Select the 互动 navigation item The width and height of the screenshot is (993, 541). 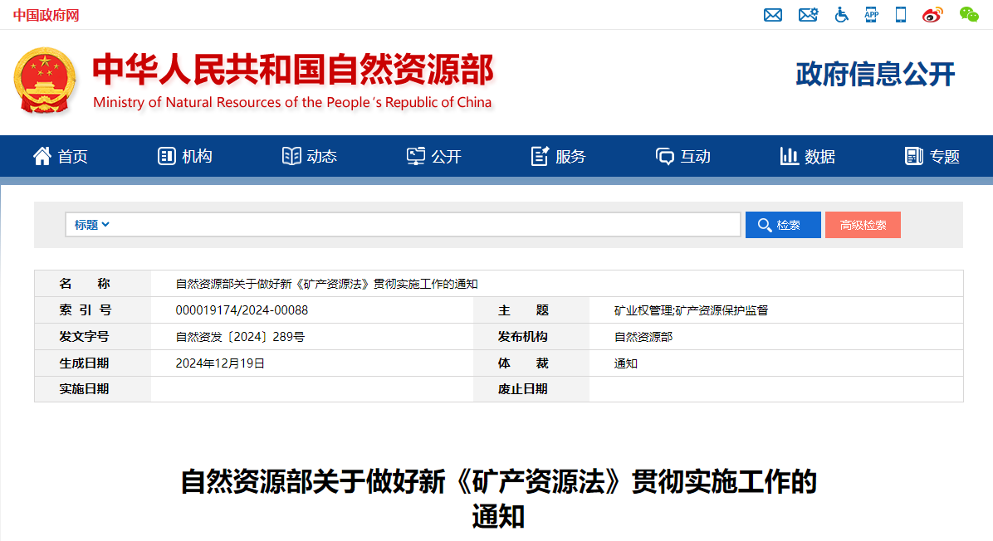[682, 156]
